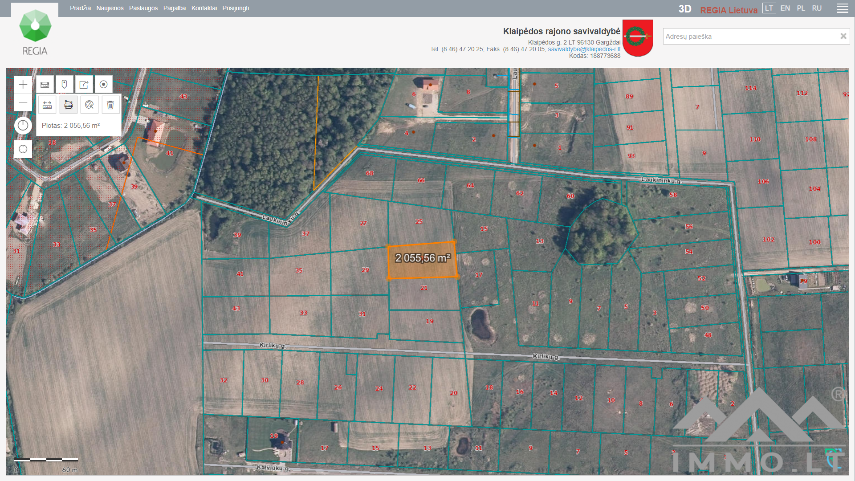
Task: Click plot number 32 on the map
Action: coord(224,380)
